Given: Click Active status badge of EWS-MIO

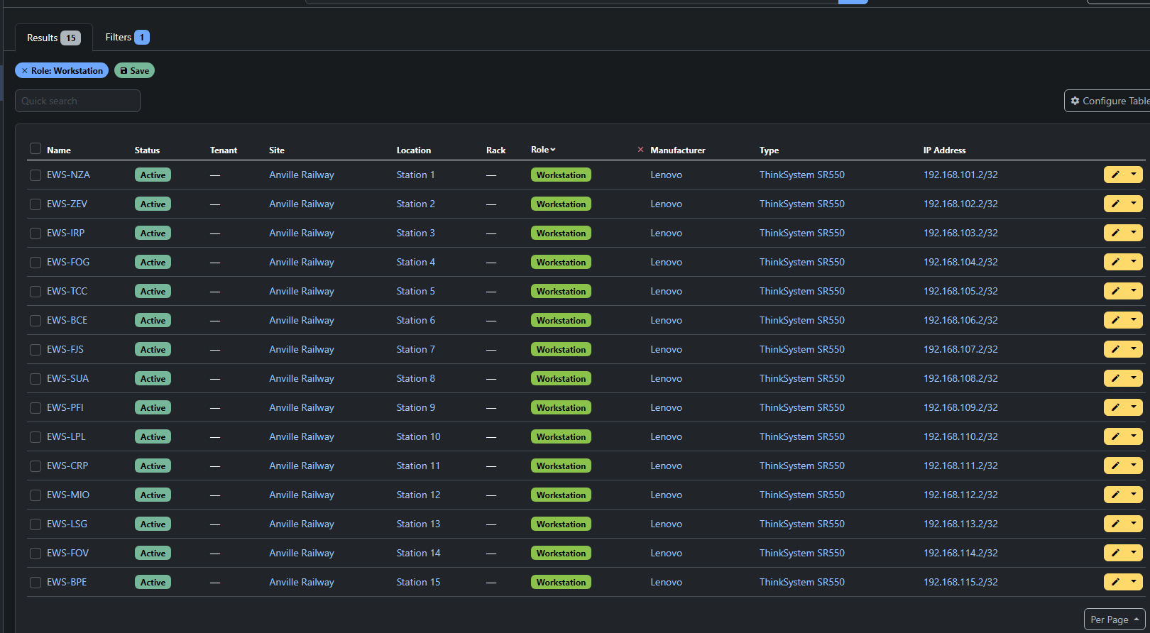Looking at the screenshot, I should [x=153, y=495].
